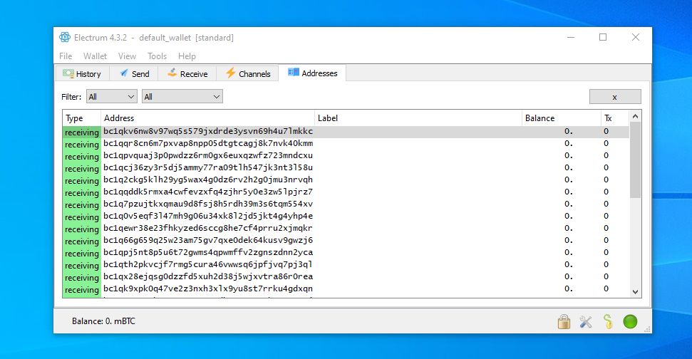Expand the second wider All filter dropdown
This screenshot has height=359, width=692.
pos(182,97)
